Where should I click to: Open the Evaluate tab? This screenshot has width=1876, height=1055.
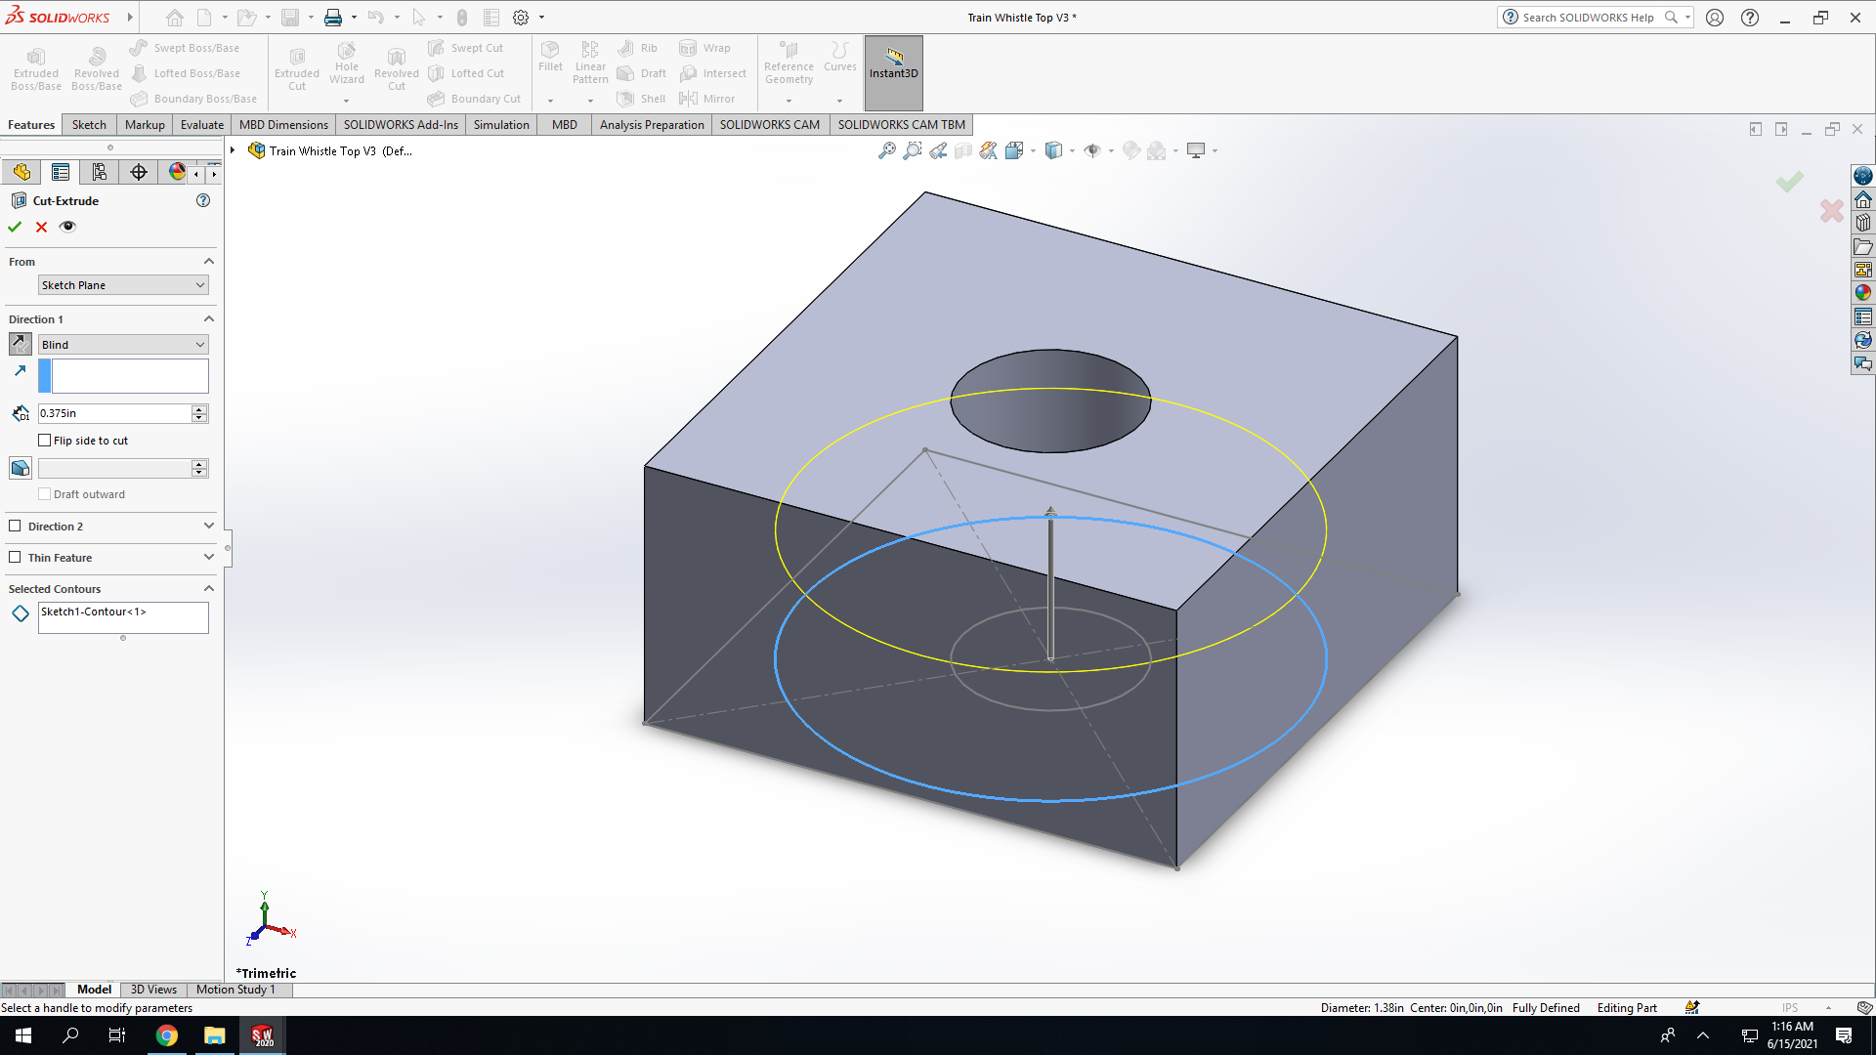coord(202,124)
